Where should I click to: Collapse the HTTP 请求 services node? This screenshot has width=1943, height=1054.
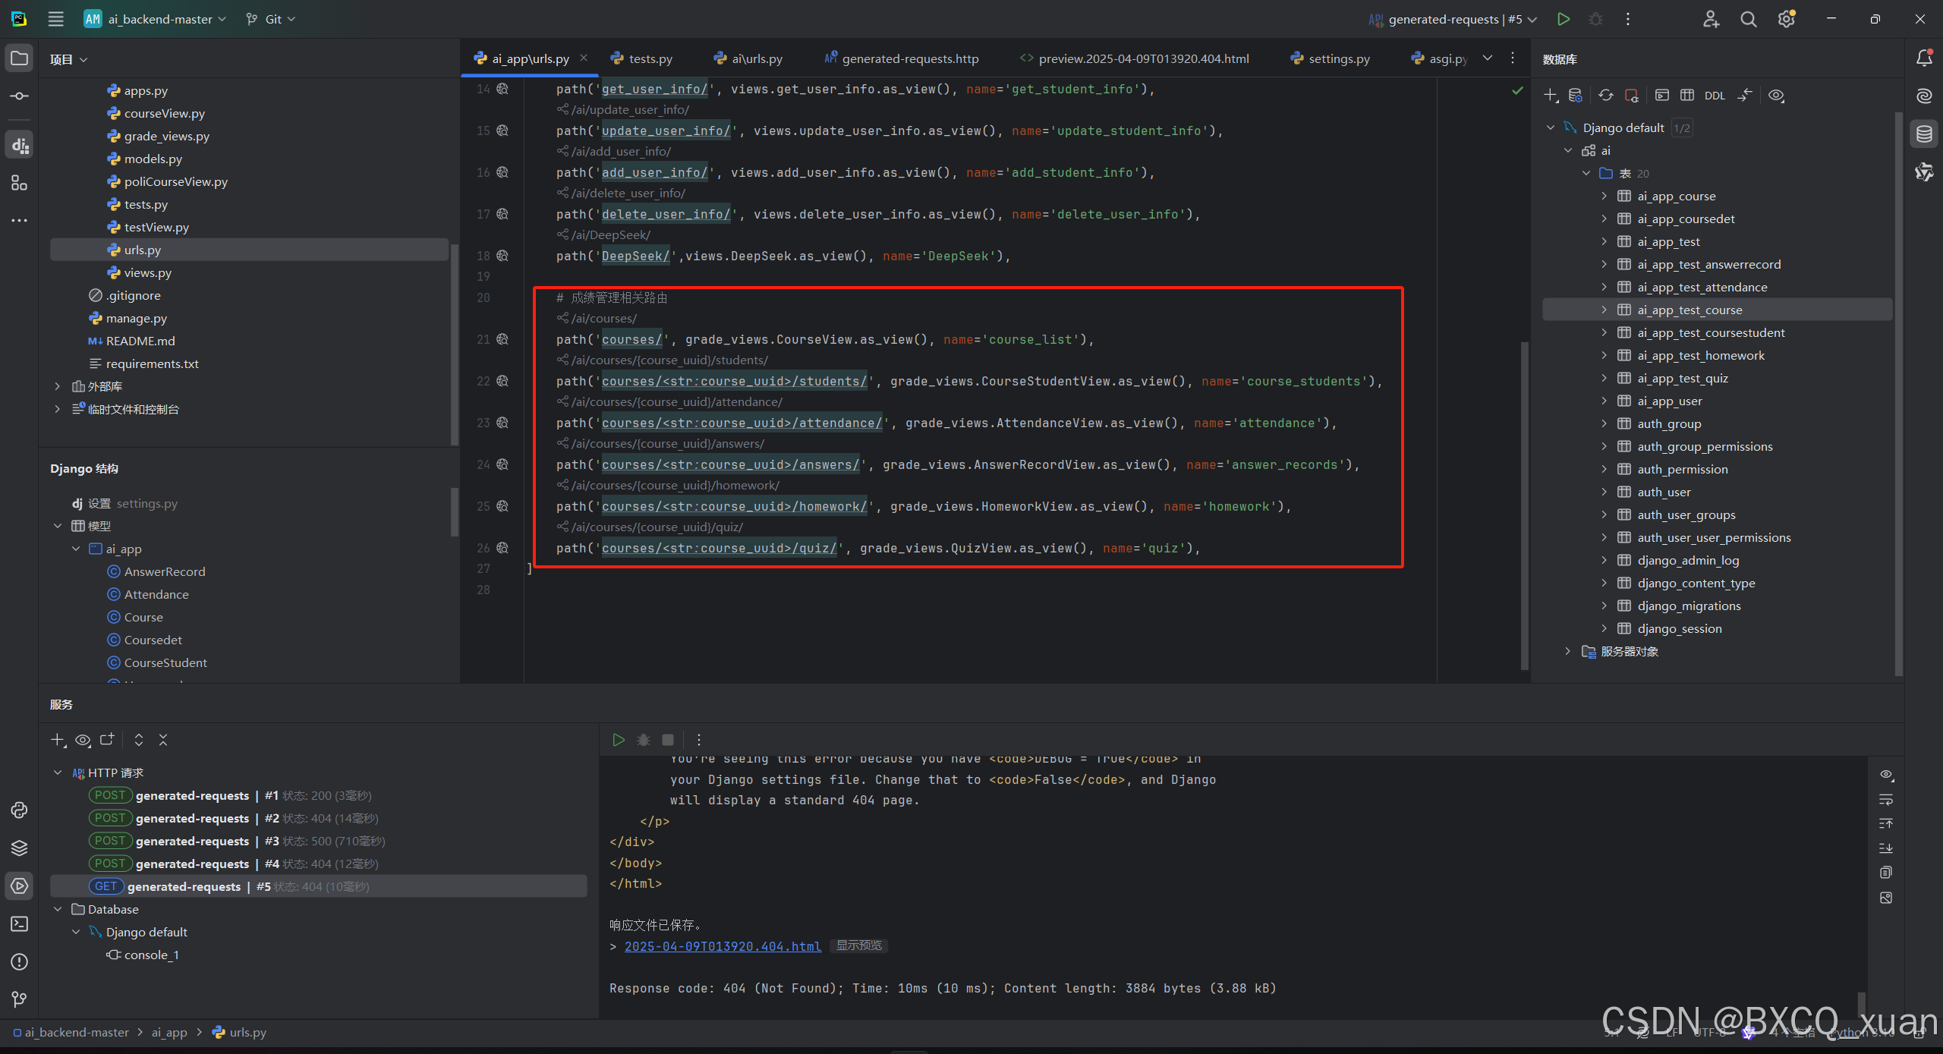(x=58, y=772)
